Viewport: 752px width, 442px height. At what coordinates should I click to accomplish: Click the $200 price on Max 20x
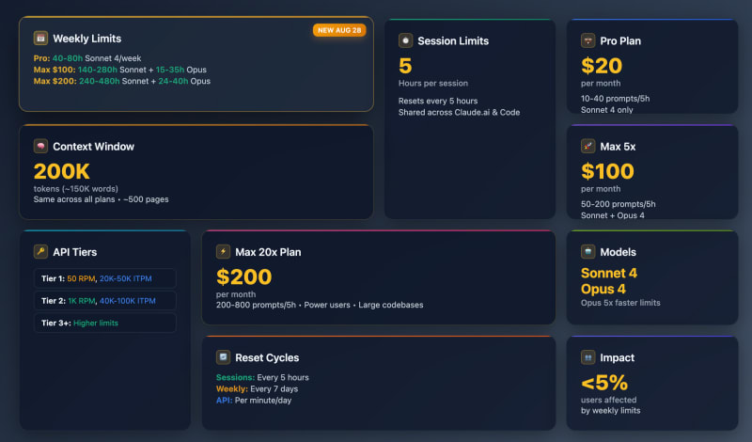(x=243, y=276)
